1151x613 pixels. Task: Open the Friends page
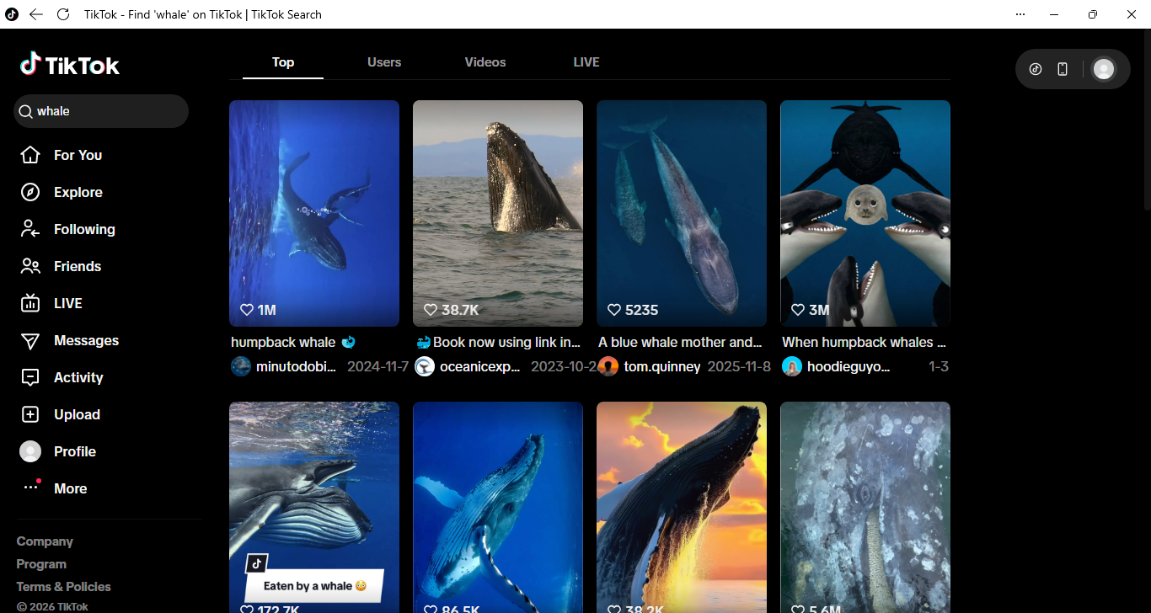coord(77,266)
